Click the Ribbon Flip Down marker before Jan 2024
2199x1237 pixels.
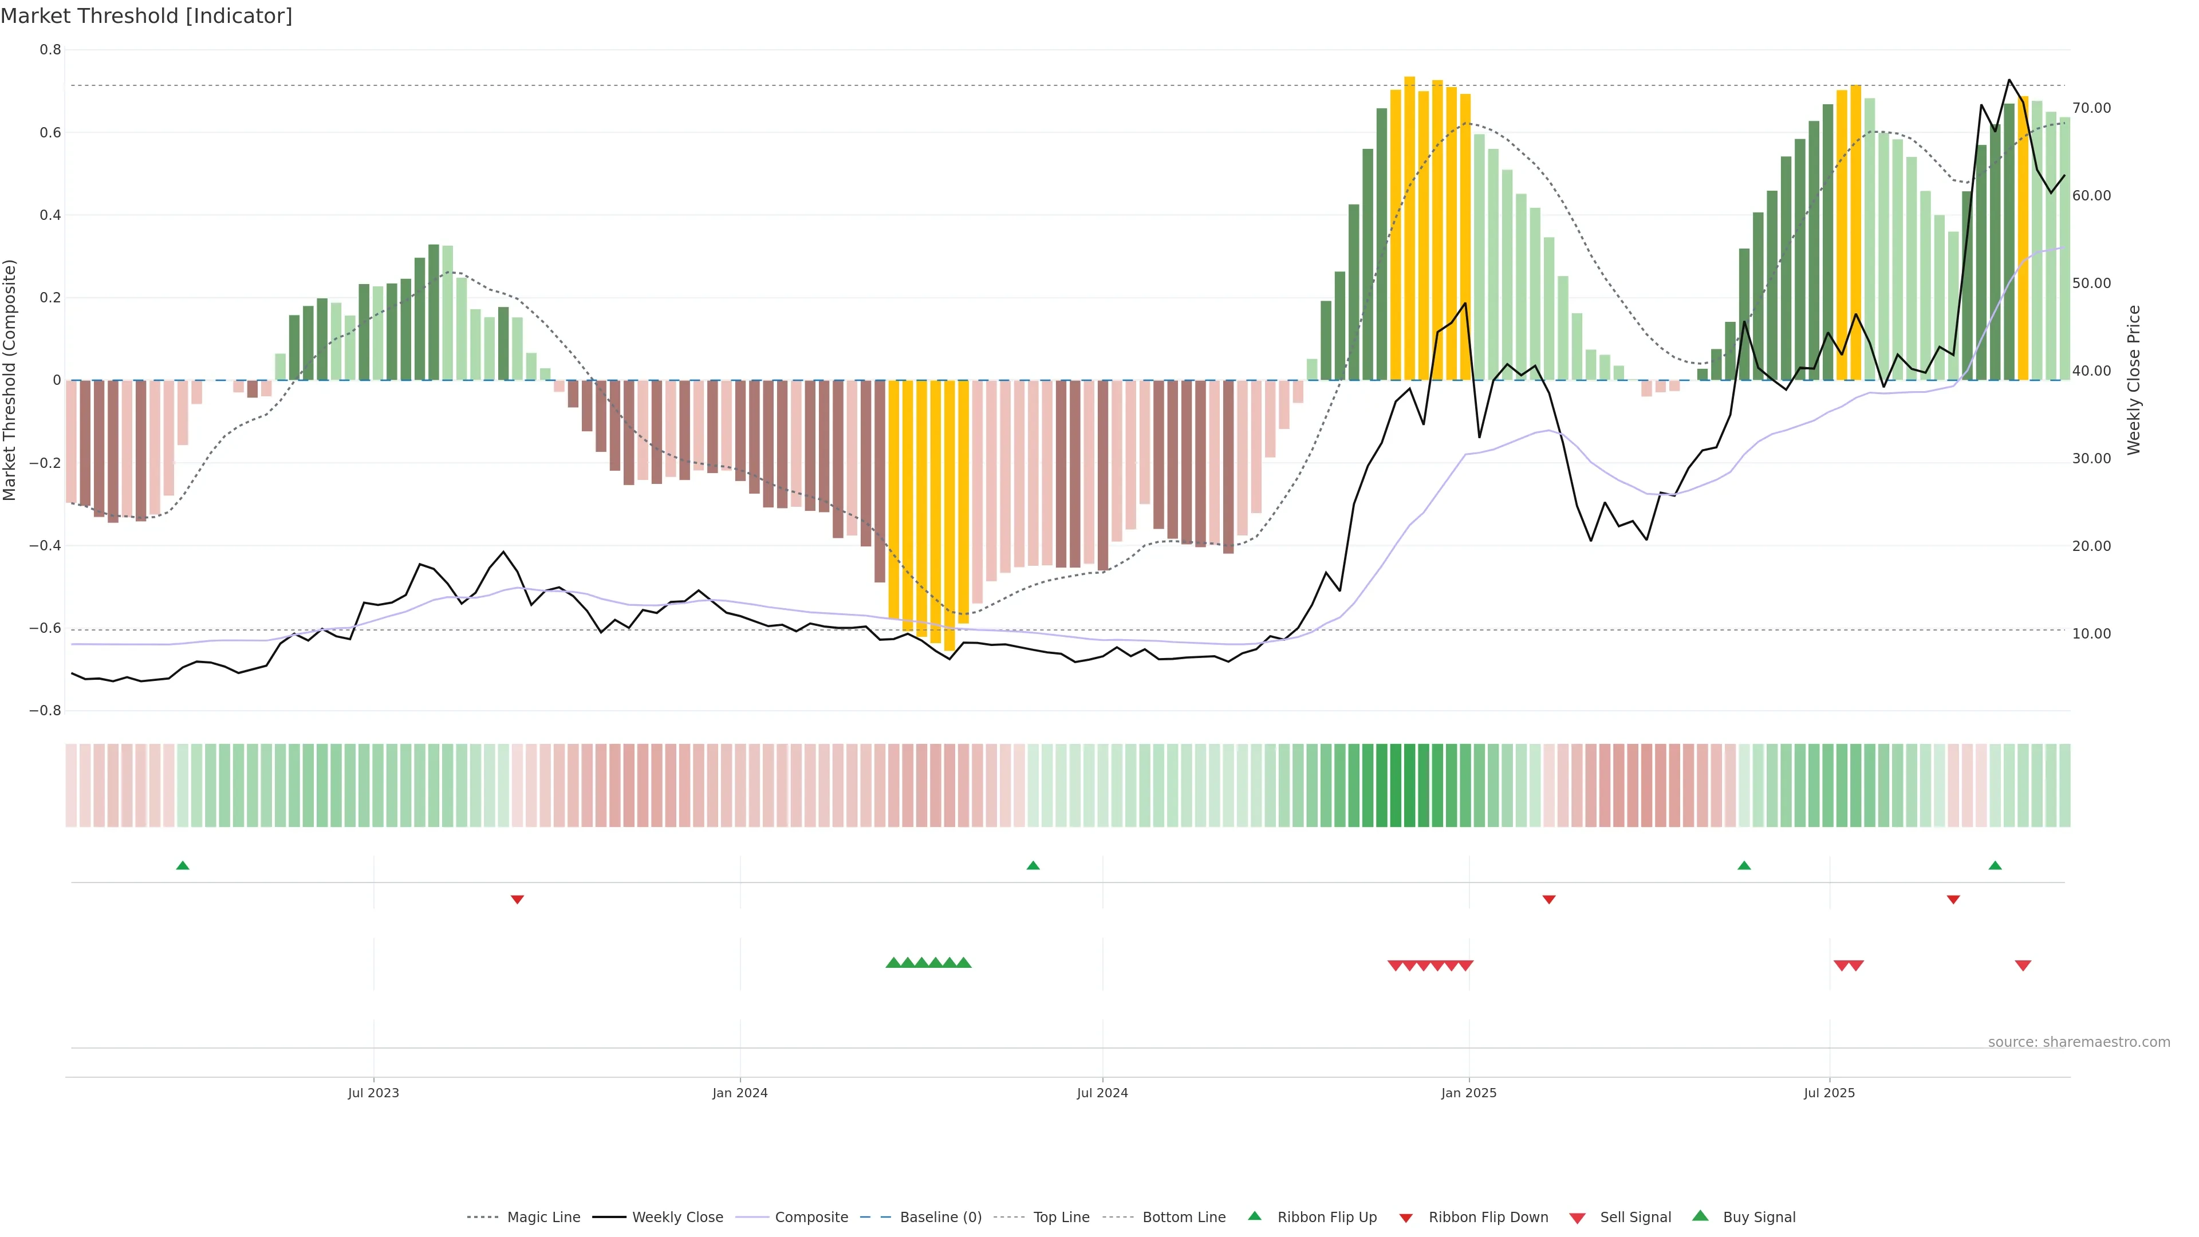[517, 900]
